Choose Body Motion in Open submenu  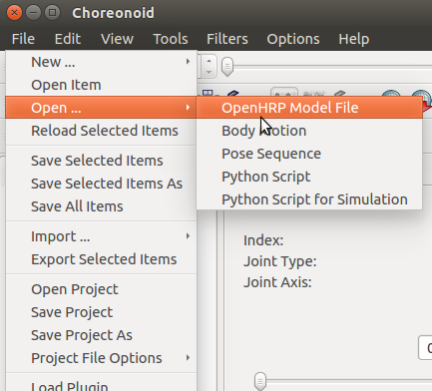[x=309, y=131]
